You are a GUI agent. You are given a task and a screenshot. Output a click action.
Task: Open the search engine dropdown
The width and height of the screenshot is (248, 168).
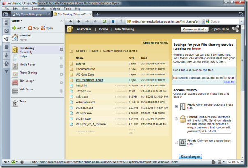(241, 21)
